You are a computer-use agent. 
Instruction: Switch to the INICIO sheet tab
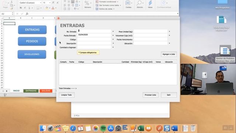(x=16, y=91)
